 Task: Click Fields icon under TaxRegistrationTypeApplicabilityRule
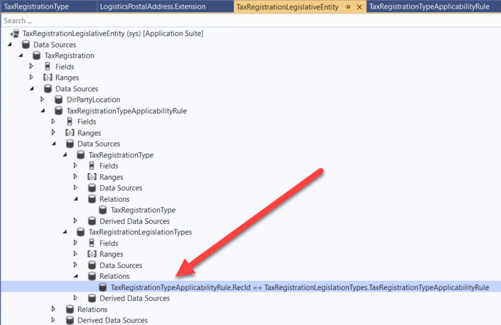[70, 121]
